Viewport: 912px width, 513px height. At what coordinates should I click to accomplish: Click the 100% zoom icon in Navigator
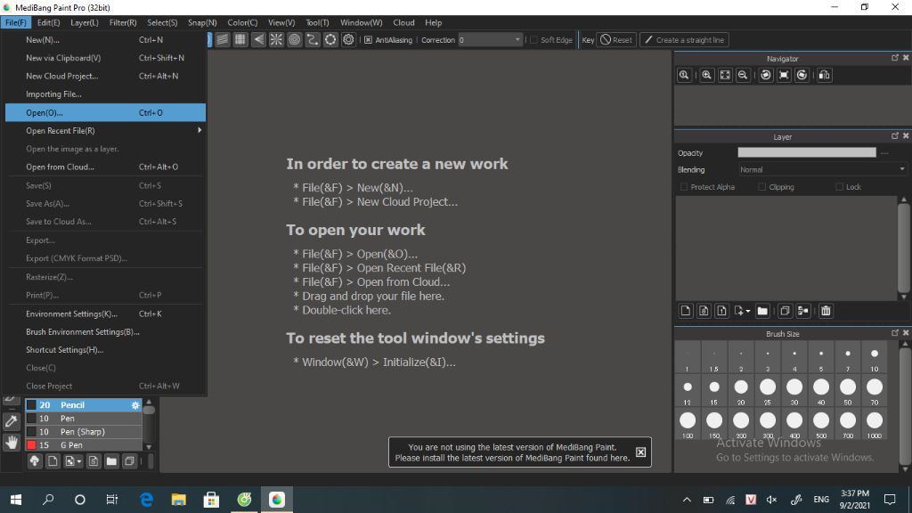684,75
